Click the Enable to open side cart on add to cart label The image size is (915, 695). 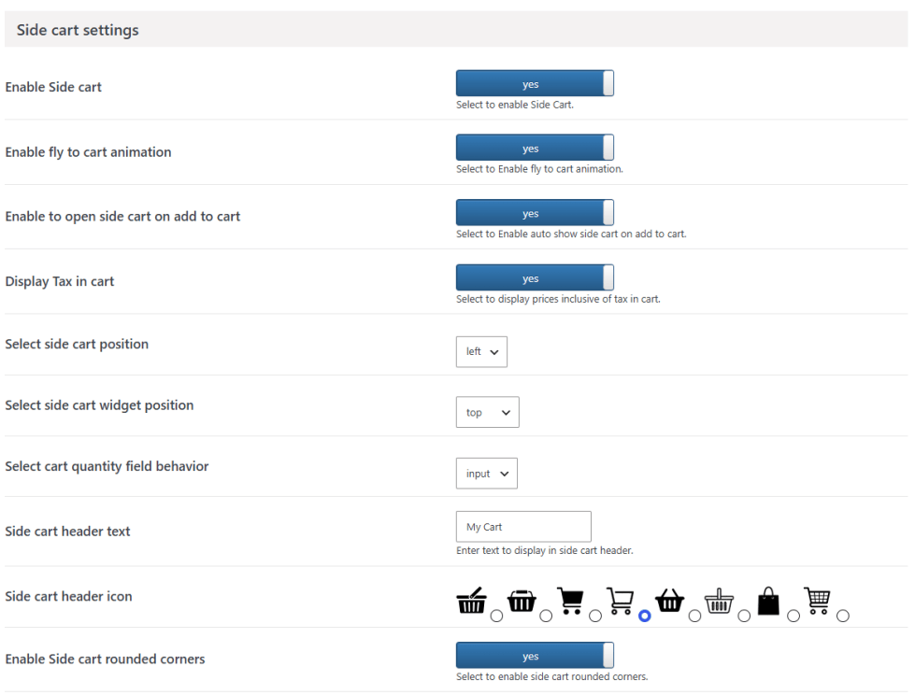tap(122, 217)
